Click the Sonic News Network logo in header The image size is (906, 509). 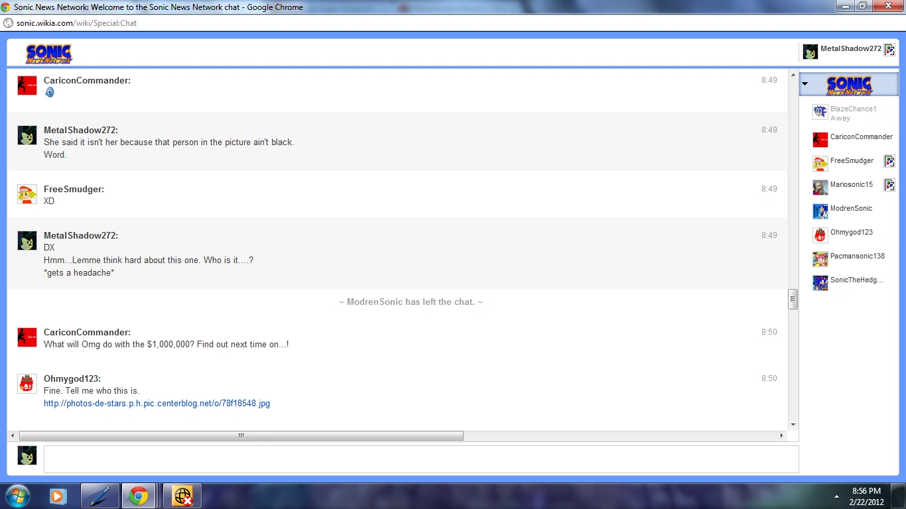pos(48,54)
